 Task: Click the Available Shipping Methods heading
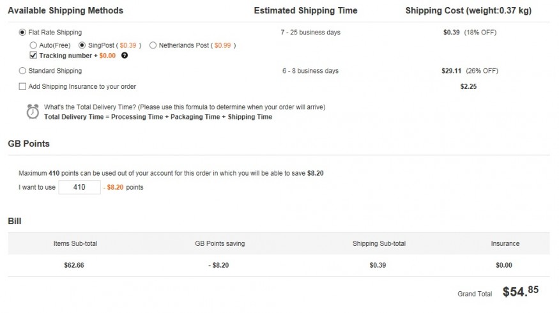click(65, 11)
